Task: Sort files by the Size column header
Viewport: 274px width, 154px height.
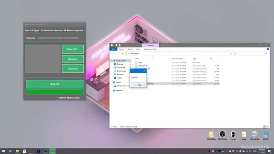Action: 211,59
